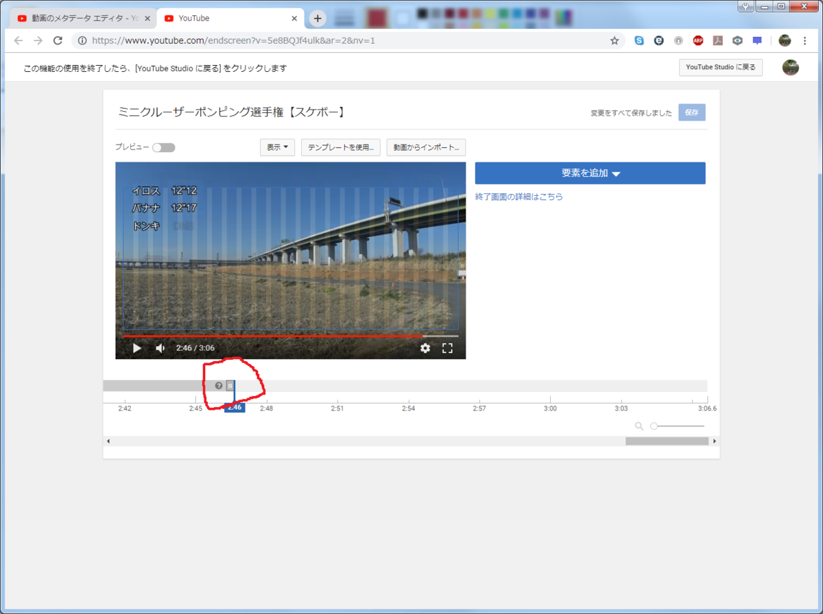Open the 終了画面の詳細はこちら link

pyautogui.click(x=519, y=197)
